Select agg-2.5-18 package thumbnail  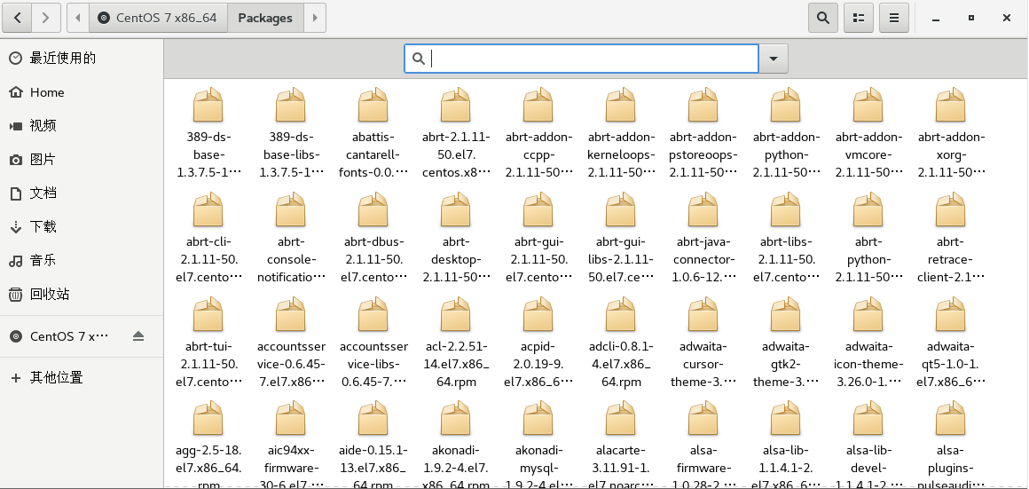point(208,420)
